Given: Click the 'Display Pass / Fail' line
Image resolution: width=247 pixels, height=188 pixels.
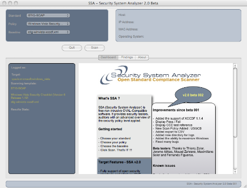Looking at the screenshot, I should pos(167,122).
